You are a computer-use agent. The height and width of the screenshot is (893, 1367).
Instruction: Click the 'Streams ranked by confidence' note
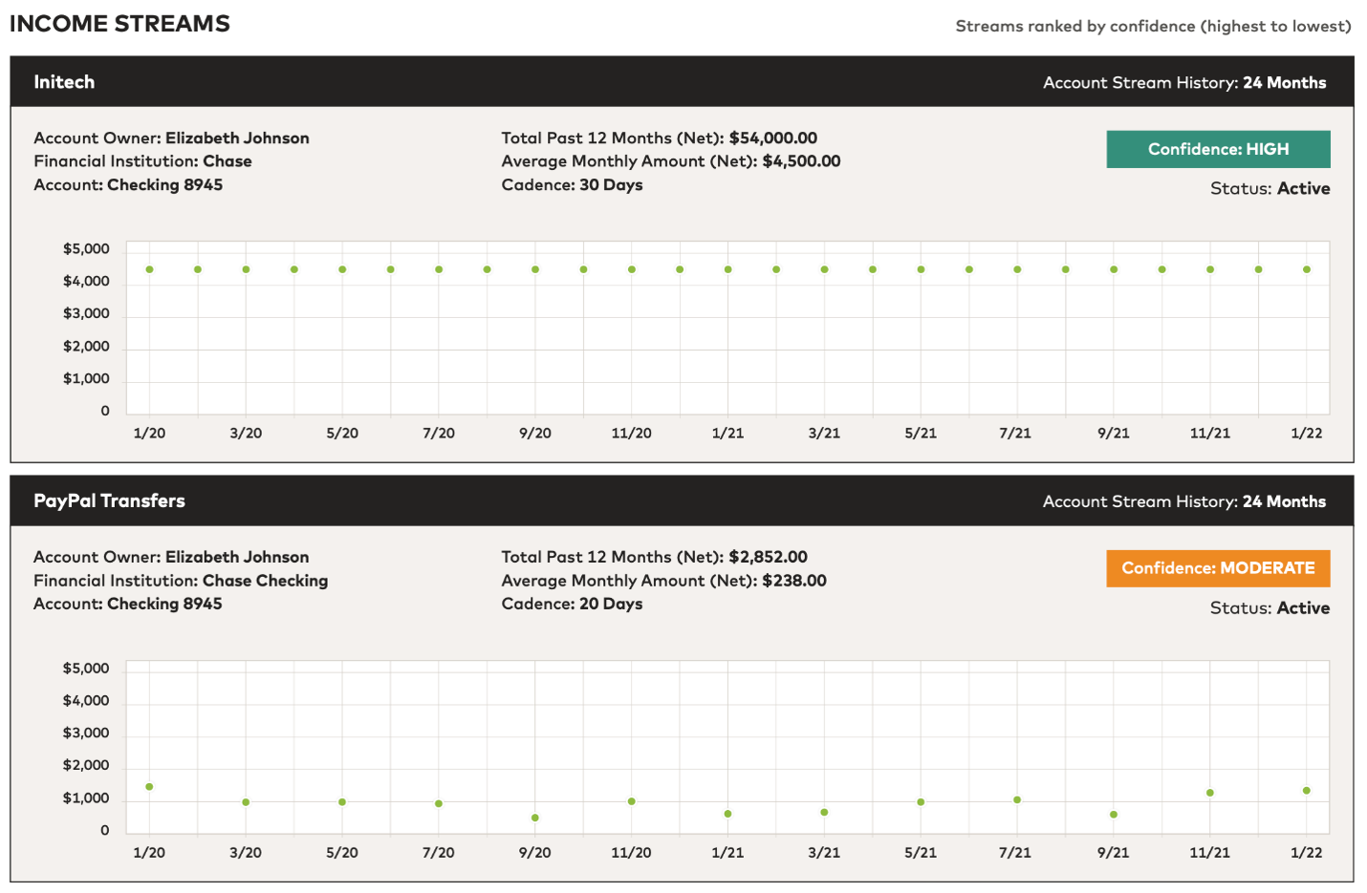coord(1153,27)
